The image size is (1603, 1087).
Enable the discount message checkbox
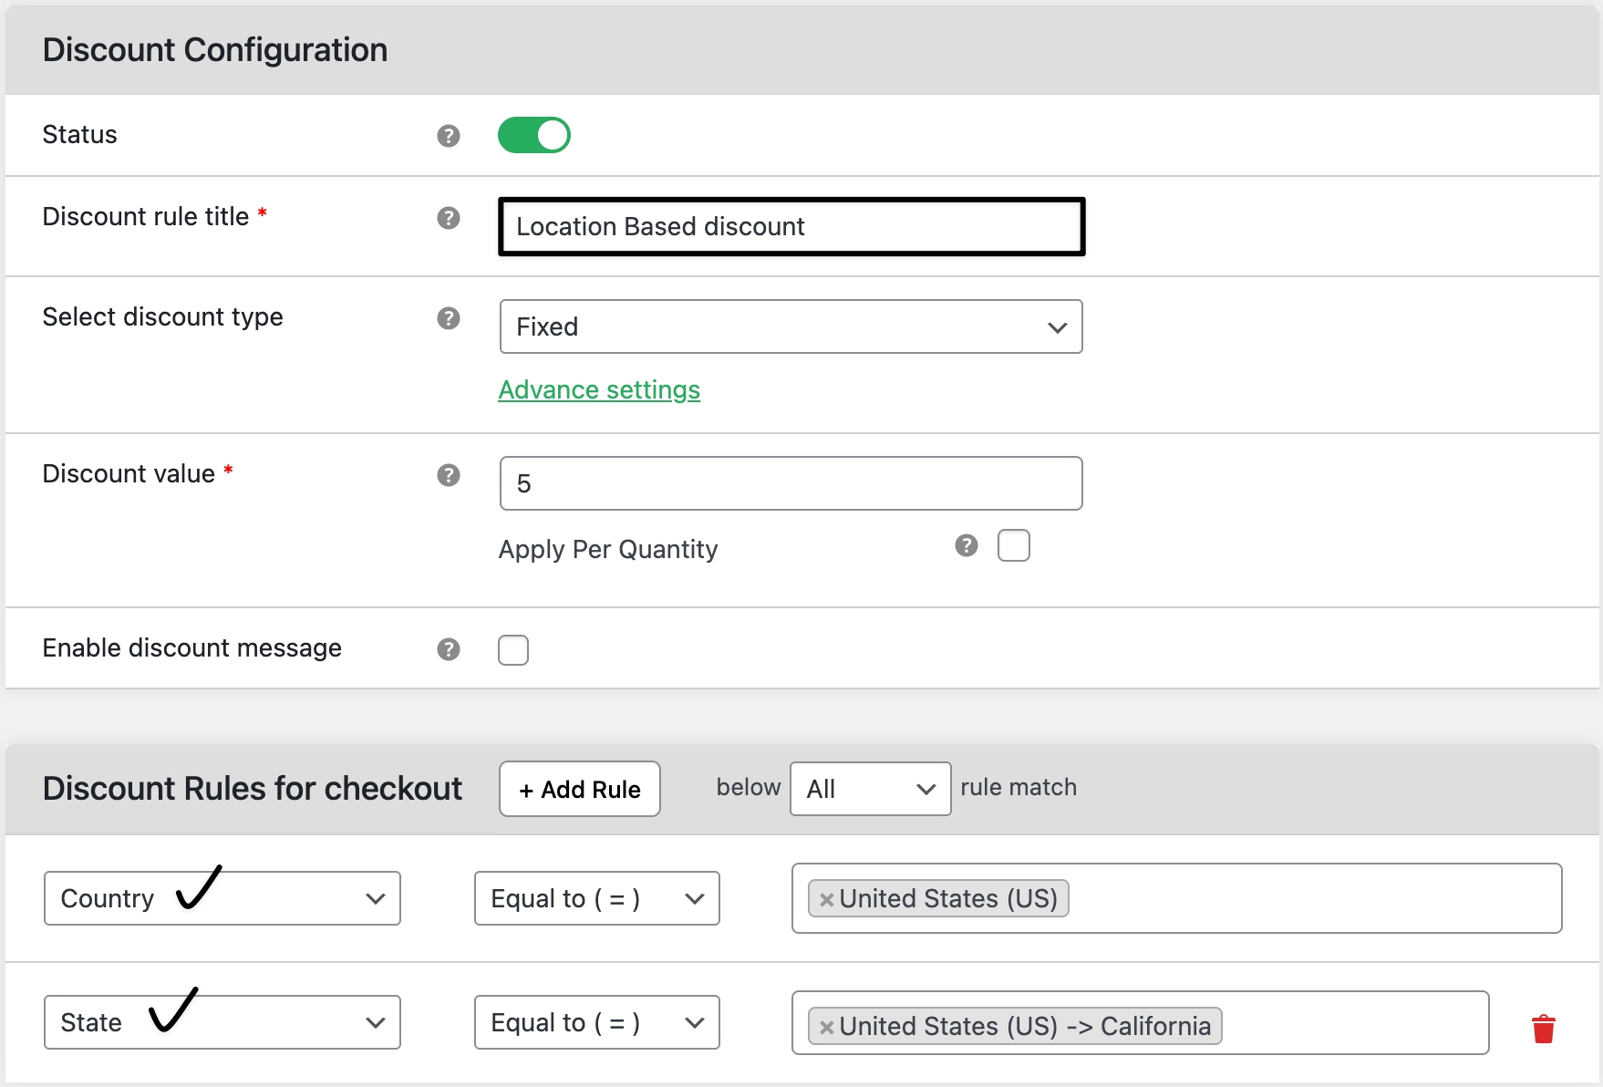513,650
